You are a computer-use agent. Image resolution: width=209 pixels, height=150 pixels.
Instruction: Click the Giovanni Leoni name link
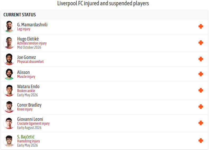[30, 119]
